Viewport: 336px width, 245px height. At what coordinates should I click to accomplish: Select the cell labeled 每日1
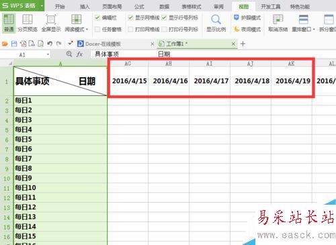[60, 101]
